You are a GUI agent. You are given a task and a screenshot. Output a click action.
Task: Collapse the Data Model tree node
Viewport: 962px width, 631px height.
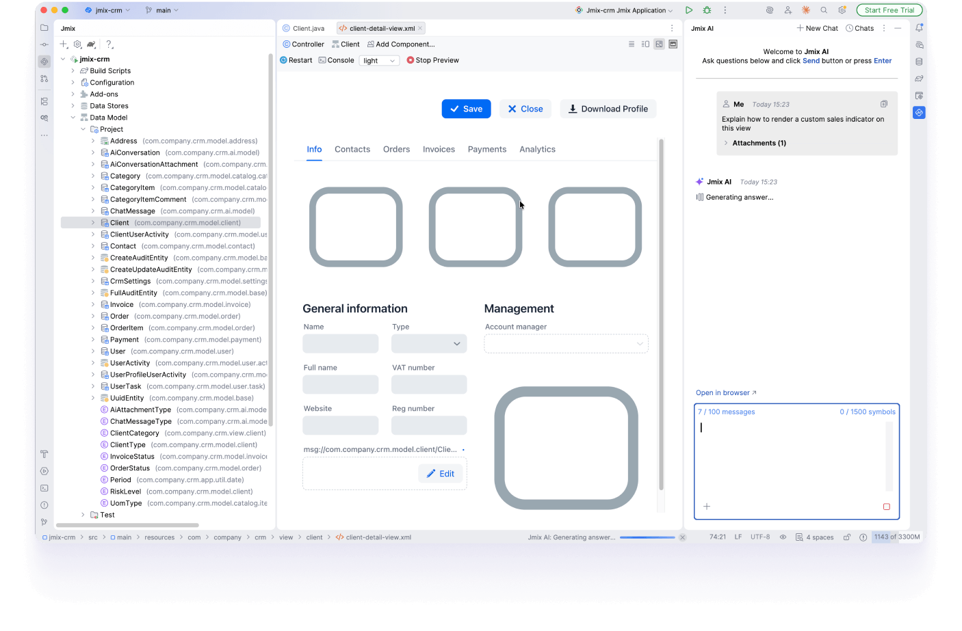73,118
